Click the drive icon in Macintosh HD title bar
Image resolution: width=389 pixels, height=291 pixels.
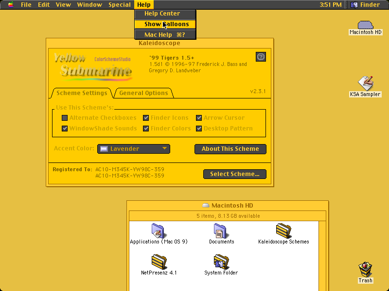pyautogui.click(x=206, y=205)
